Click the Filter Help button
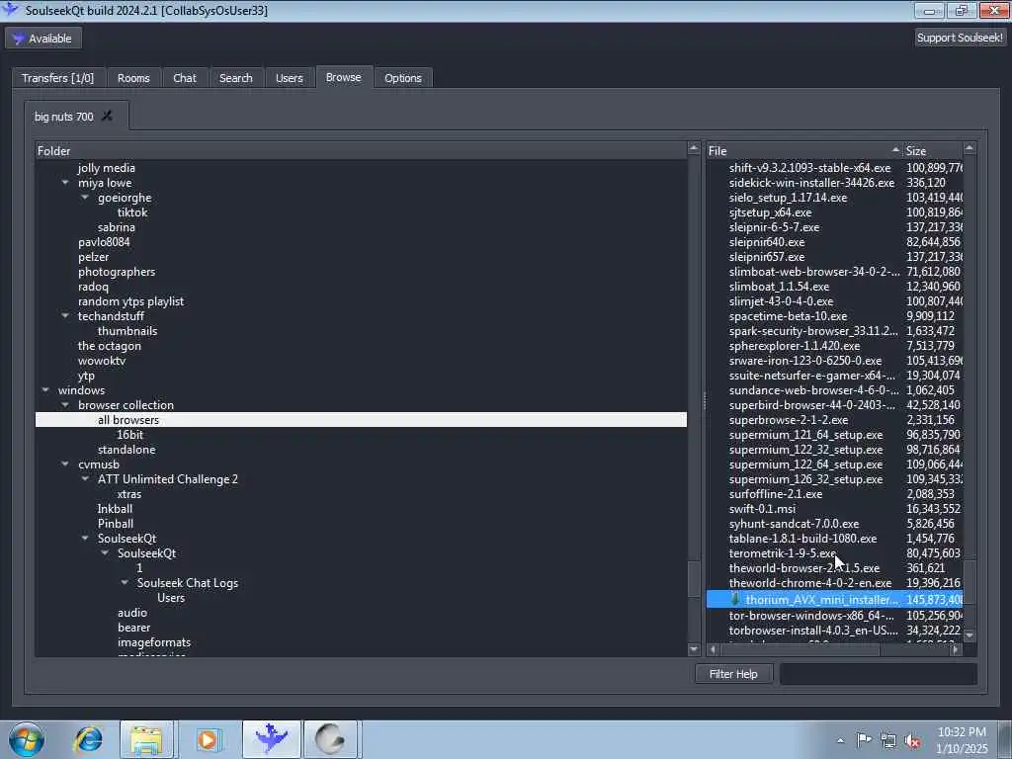 [x=734, y=674]
